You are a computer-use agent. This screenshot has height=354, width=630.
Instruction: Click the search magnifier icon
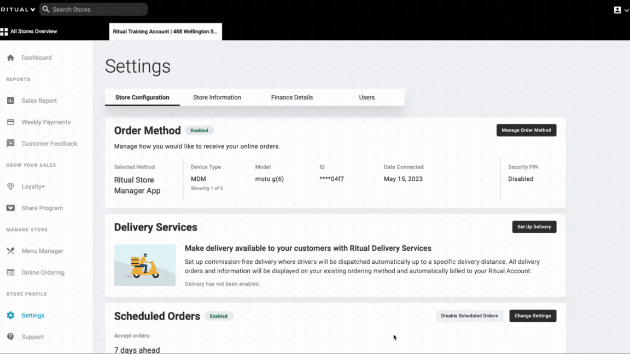pyautogui.click(x=46, y=9)
